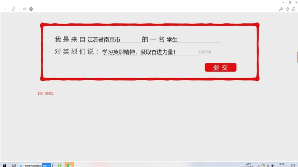Open the cube icon in the top-right toolbar
298x167 pixels.
click(x=288, y=9)
